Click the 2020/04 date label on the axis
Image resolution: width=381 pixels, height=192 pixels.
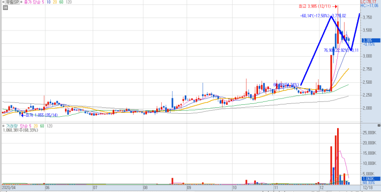coord(9,188)
